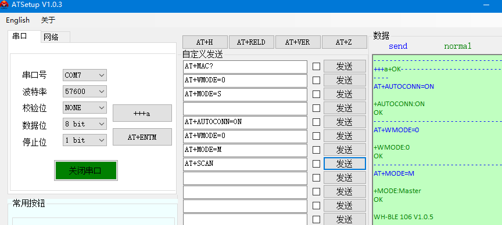Switch to the 网络 tab

point(55,37)
